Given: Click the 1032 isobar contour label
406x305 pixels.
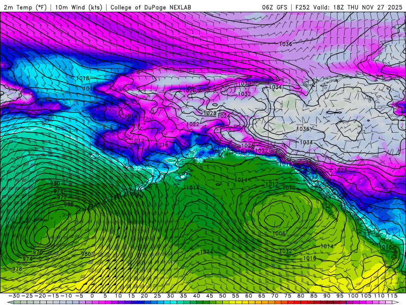Looking at the screenshot, I should [244, 94].
